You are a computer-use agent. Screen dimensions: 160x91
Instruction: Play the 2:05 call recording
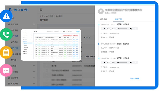pos(104,62)
